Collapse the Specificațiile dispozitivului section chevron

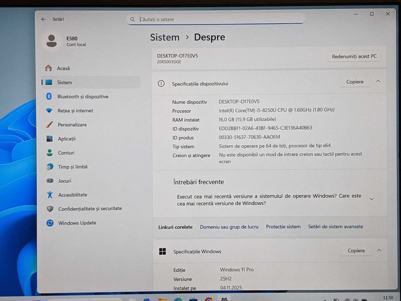[x=378, y=81]
